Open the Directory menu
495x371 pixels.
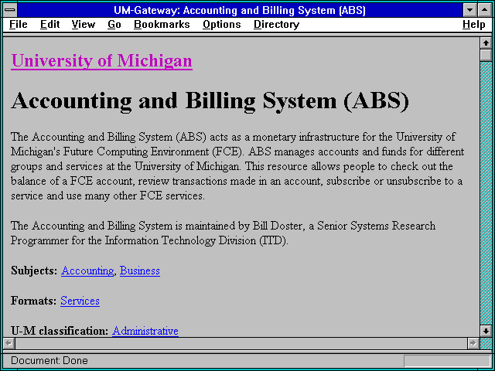tap(276, 24)
